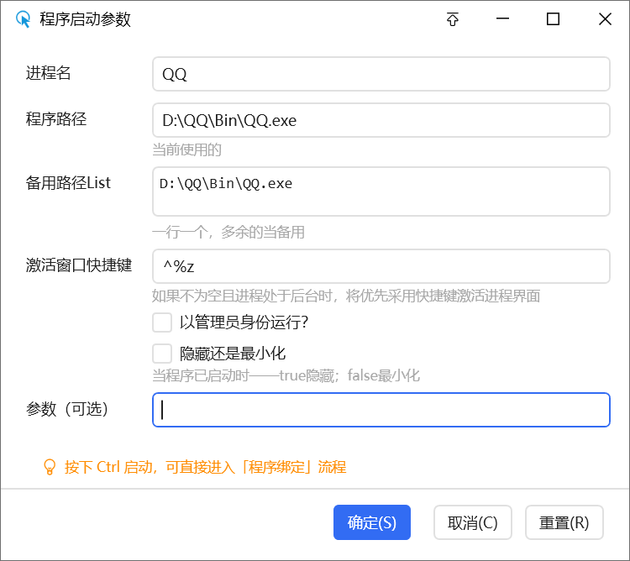Viewport: 630px width, 561px height.
Task: Enable 以管理员身份运行 checkbox
Action: coord(162,322)
